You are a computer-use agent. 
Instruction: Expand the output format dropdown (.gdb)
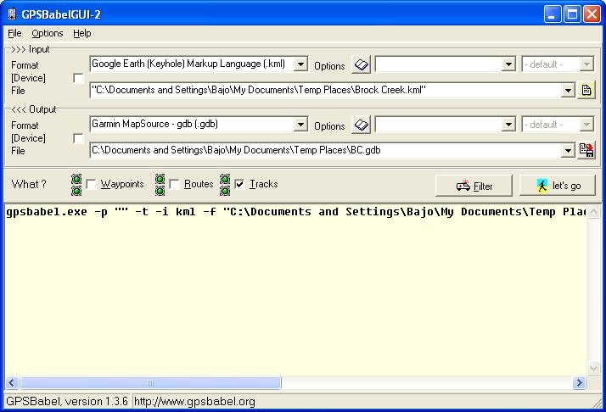[x=300, y=125]
